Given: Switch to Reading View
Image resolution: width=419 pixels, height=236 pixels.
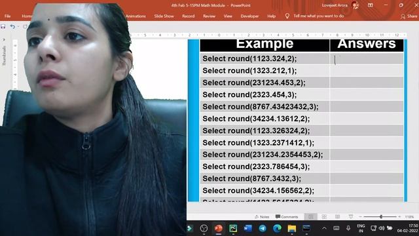Looking at the screenshot, I should point(338,216).
